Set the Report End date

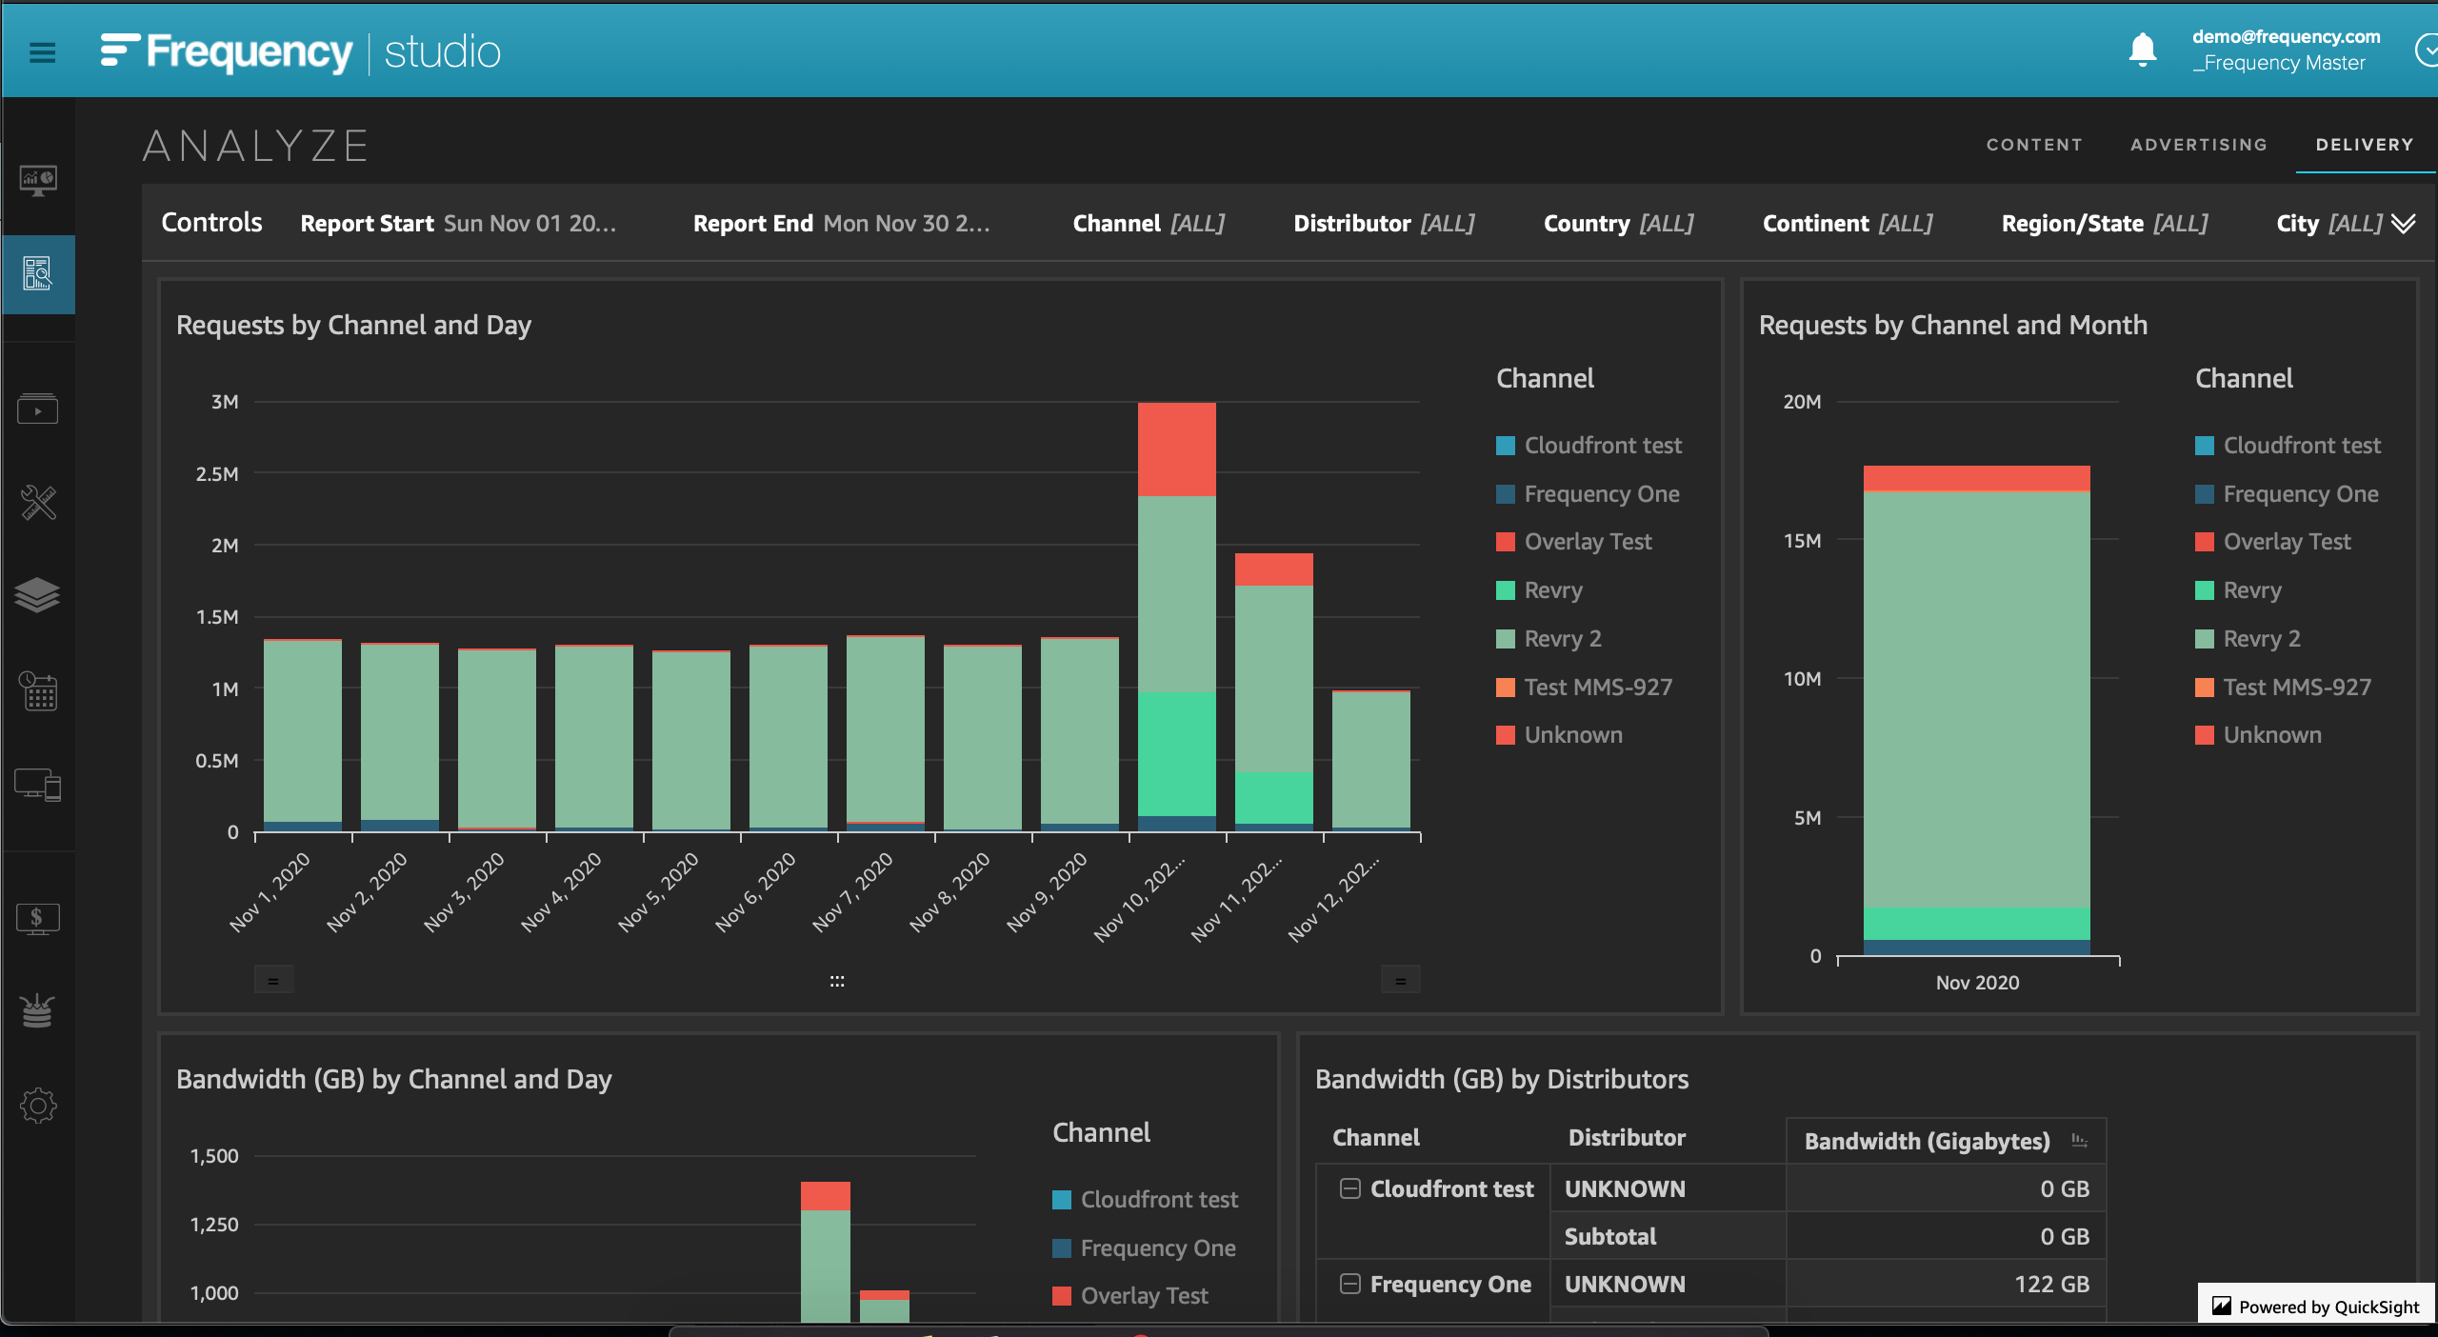(x=841, y=224)
